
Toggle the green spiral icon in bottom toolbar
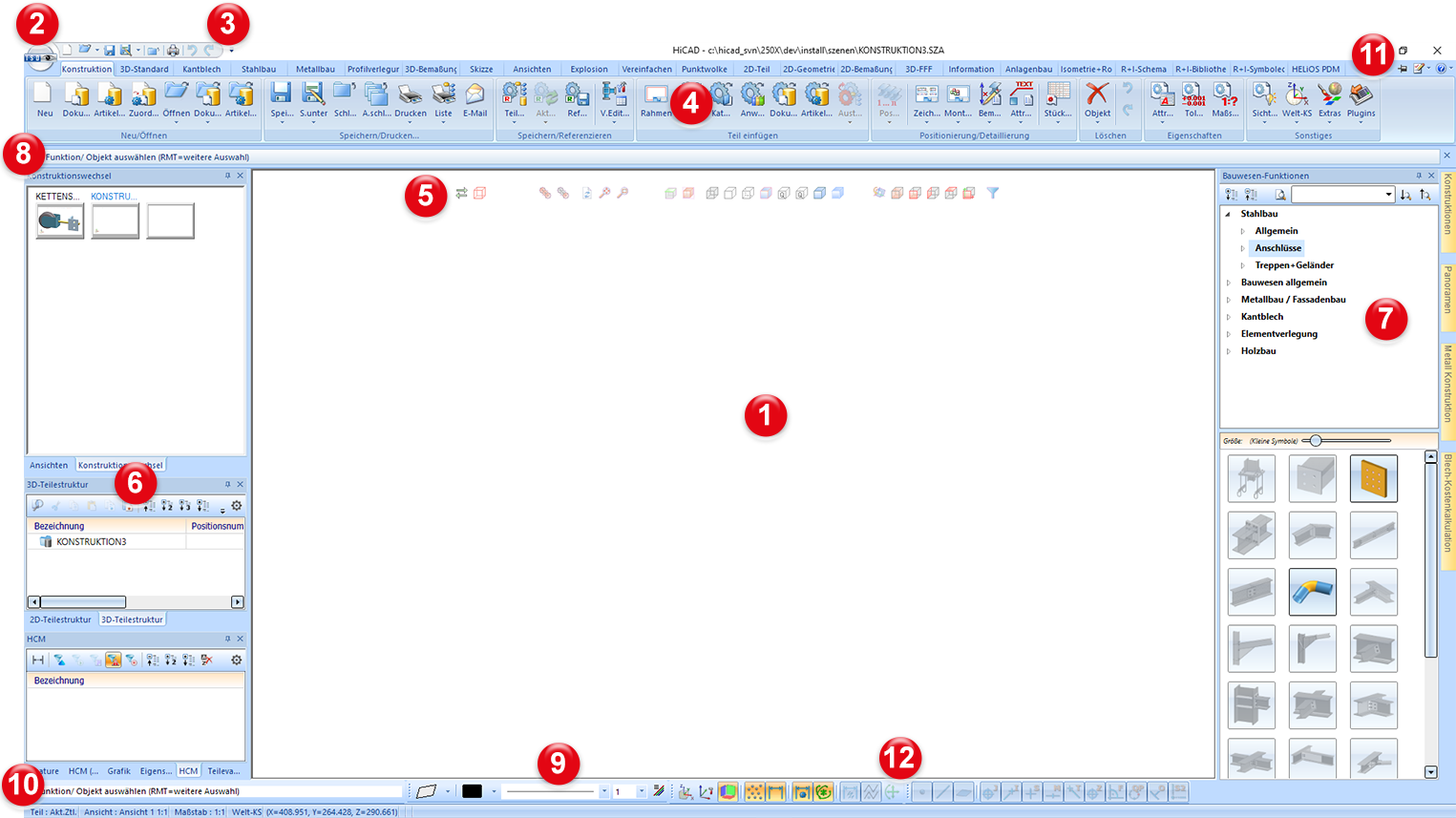point(823,791)
